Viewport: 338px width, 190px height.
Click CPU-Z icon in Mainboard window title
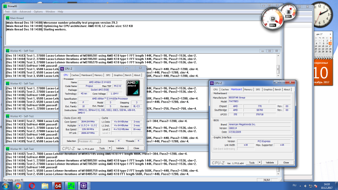212,83
